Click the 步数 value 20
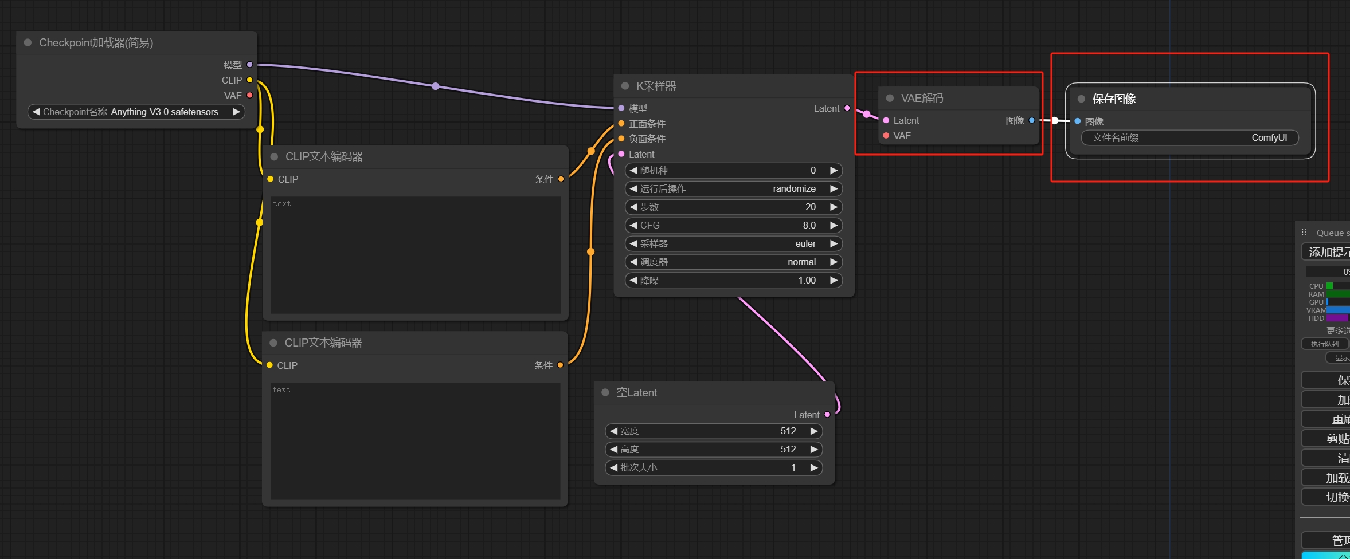 [810, 207]
